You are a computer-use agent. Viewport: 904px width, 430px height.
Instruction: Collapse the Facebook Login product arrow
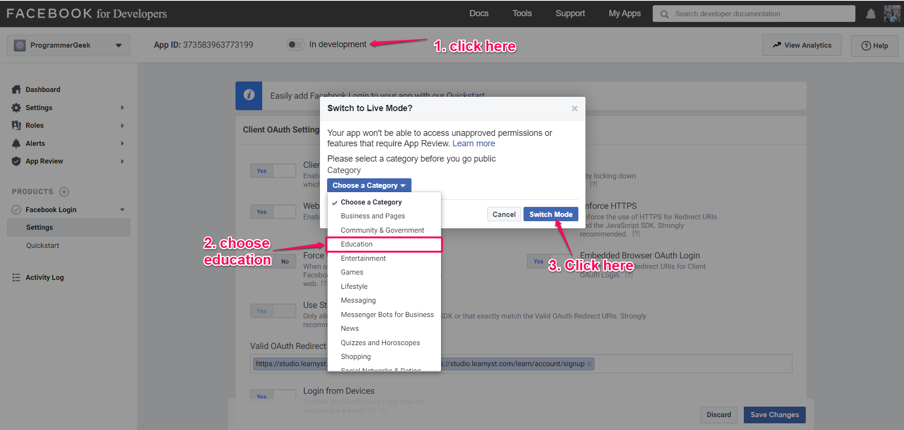pos(123,210)
